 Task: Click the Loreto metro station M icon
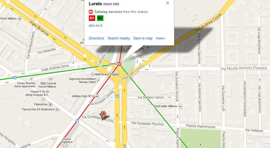click(119, 64)
